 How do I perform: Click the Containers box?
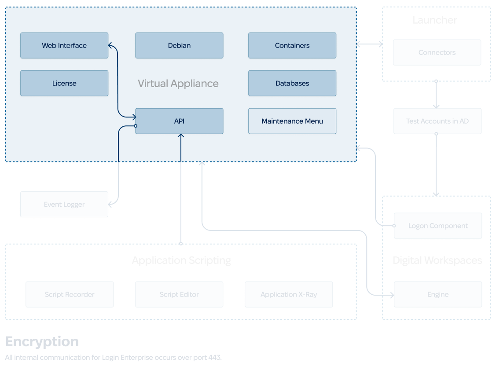[292, 45]
